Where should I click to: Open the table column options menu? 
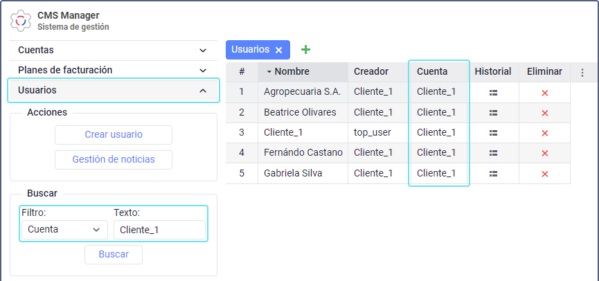[582, 72]
